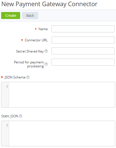Select line 1 in Static JSON gutter
Viewport: 116px width, 148px height.
click(7, 125)
